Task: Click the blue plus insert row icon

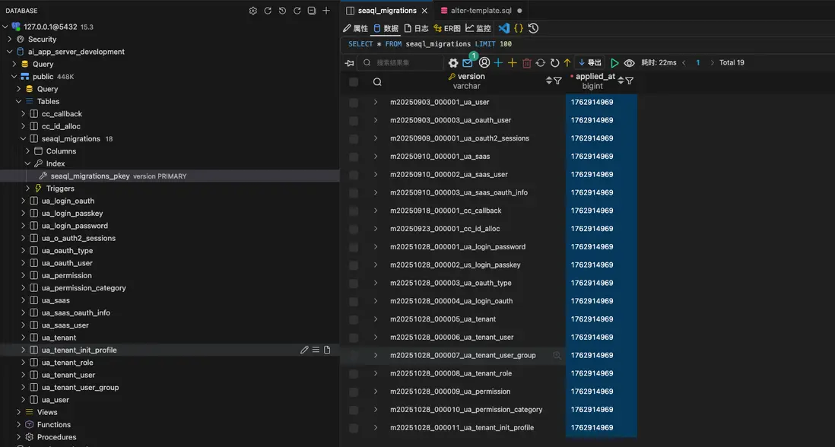Action: click(498, 63)
